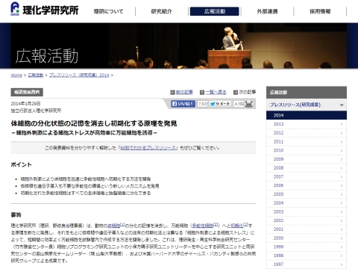Return to the list (一覧へ戻る)
Image resolution: width=358 pixels, height=269 pixels.
pyautogui.click(x=216, y=93)
